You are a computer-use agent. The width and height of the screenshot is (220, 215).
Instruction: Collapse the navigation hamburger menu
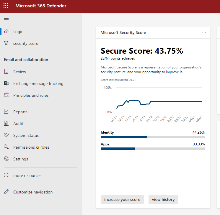click(x=6, y=20)
